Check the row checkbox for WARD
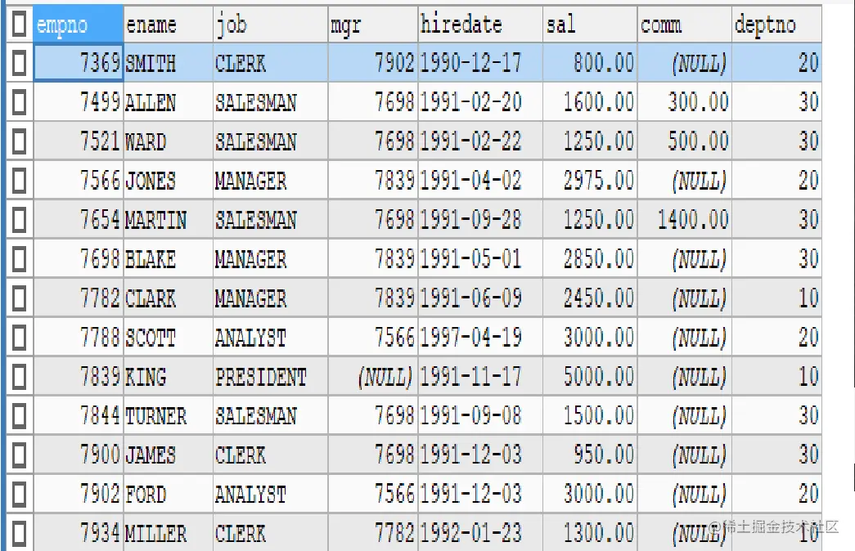The width and height of the screenshot is (855, 551). tap(19, 141)
